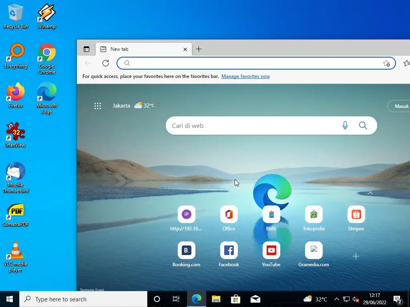Open the Gramedia.com quick link tile
Viewport: 410px width, 307px height.
pyautogui.click(x=314, y=255)
